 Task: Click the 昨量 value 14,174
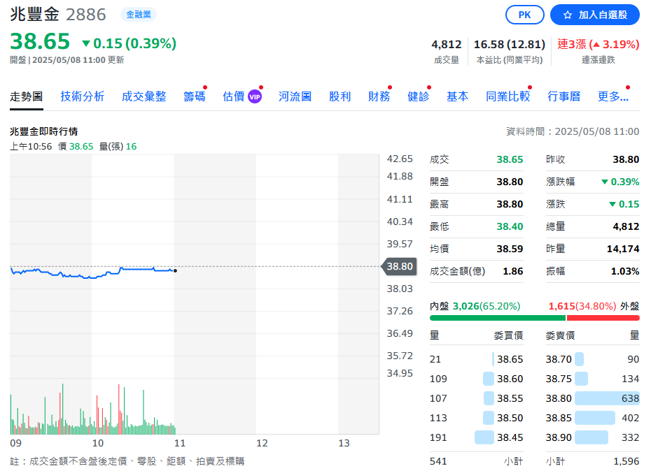coord(623,249)
